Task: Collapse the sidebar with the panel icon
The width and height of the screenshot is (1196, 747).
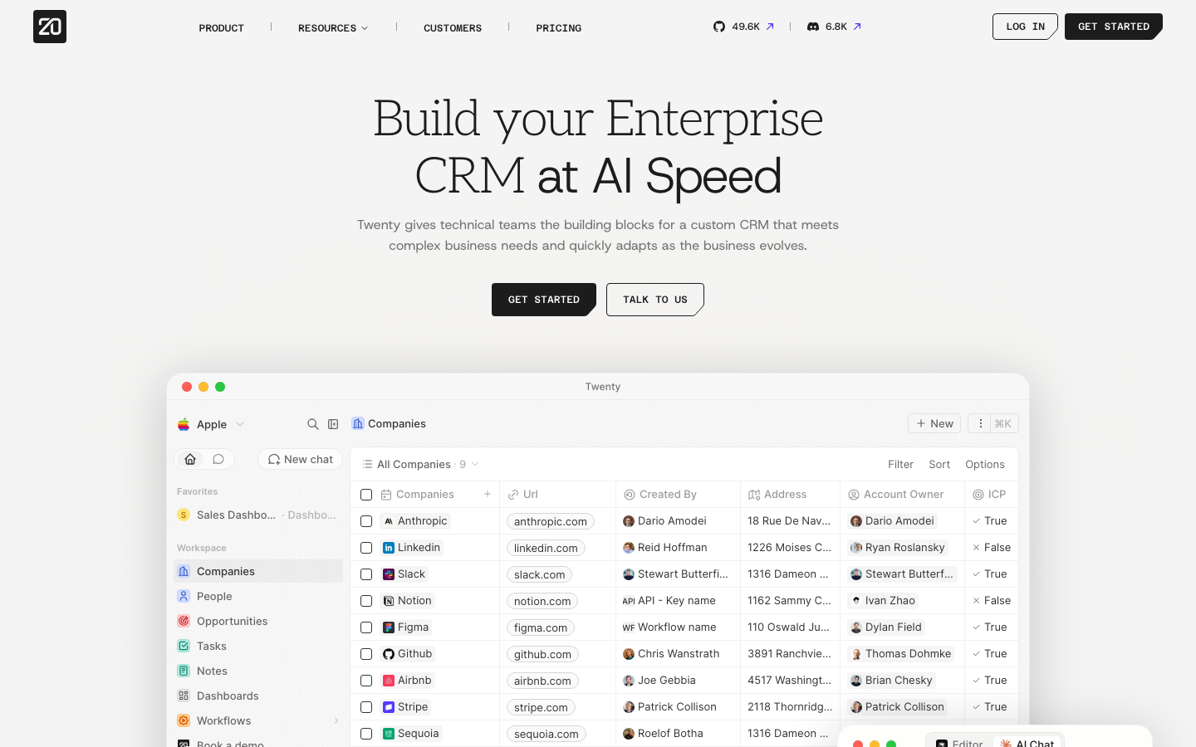Action: click(333, 424)
